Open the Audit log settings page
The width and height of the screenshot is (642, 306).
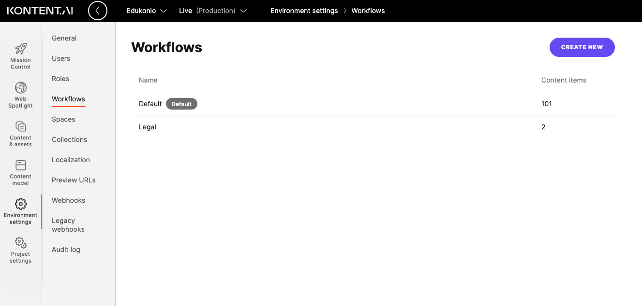(x=66, y=249)
